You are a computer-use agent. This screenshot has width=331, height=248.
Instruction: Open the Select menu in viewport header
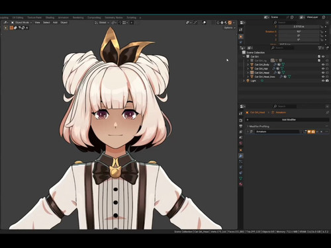coord(46,22)
